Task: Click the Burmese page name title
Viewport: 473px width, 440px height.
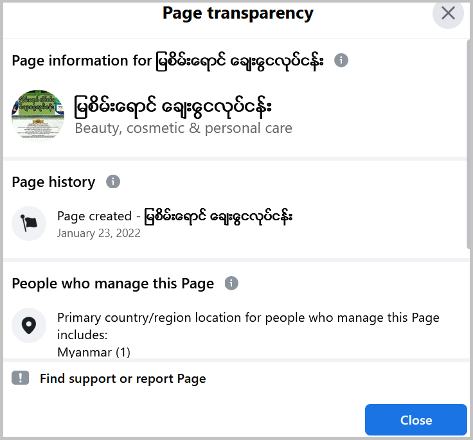Action: 173,107
